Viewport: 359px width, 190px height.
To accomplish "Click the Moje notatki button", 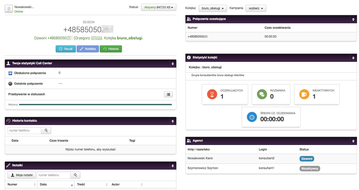I will point(22,175).
